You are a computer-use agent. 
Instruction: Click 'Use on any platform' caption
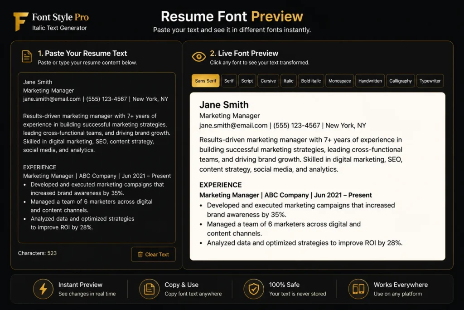pos(398,294)
